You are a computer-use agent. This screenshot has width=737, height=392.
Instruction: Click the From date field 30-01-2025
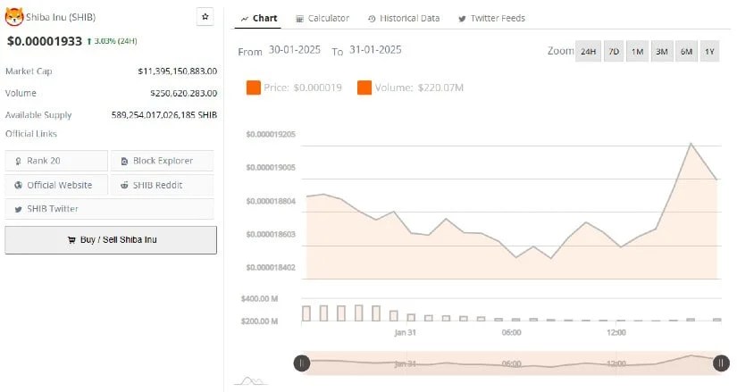[x=297, y=50]
